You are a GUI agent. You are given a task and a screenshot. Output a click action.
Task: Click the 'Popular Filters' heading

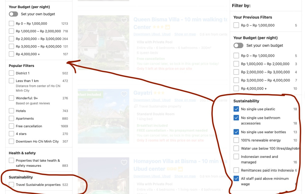pyautogui.click(x=21, y=66)
